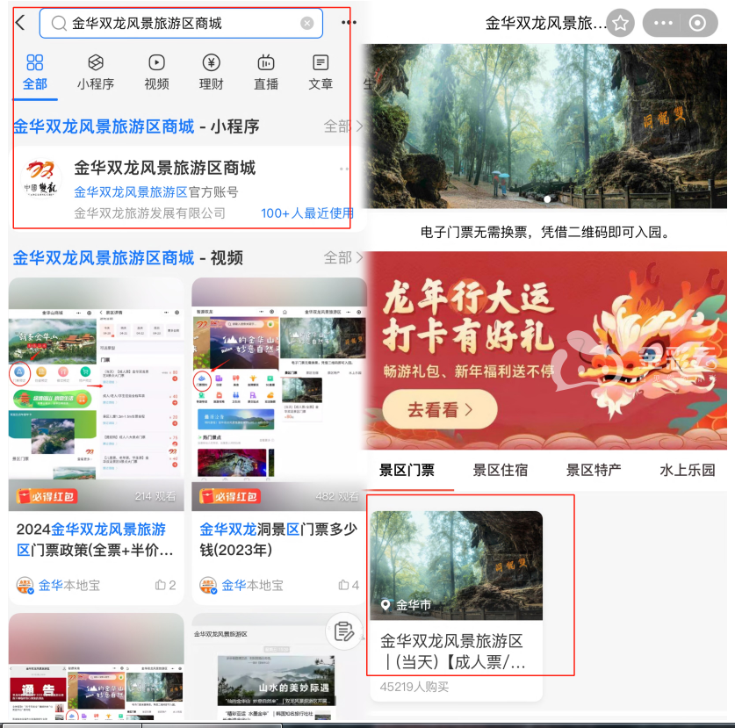
Task: Select the 全部 tab
Action: 35,73
